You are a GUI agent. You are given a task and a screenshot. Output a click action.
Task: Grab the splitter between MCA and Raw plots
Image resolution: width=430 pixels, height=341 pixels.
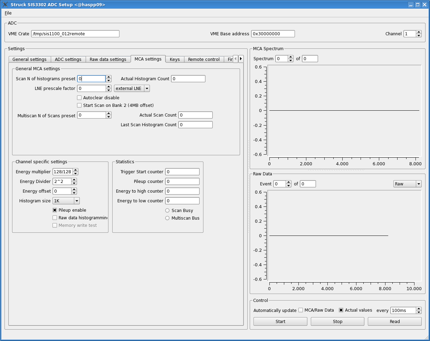(x=337, y=170)
